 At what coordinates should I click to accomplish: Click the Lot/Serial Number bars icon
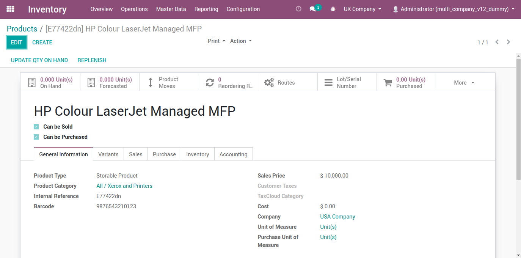click(328, 83)
